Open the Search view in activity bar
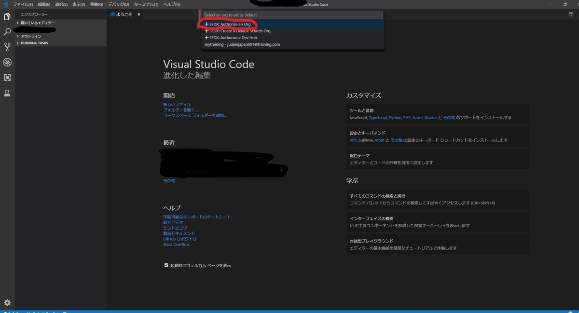Viewport: 579px width, 313px height. 7,32
